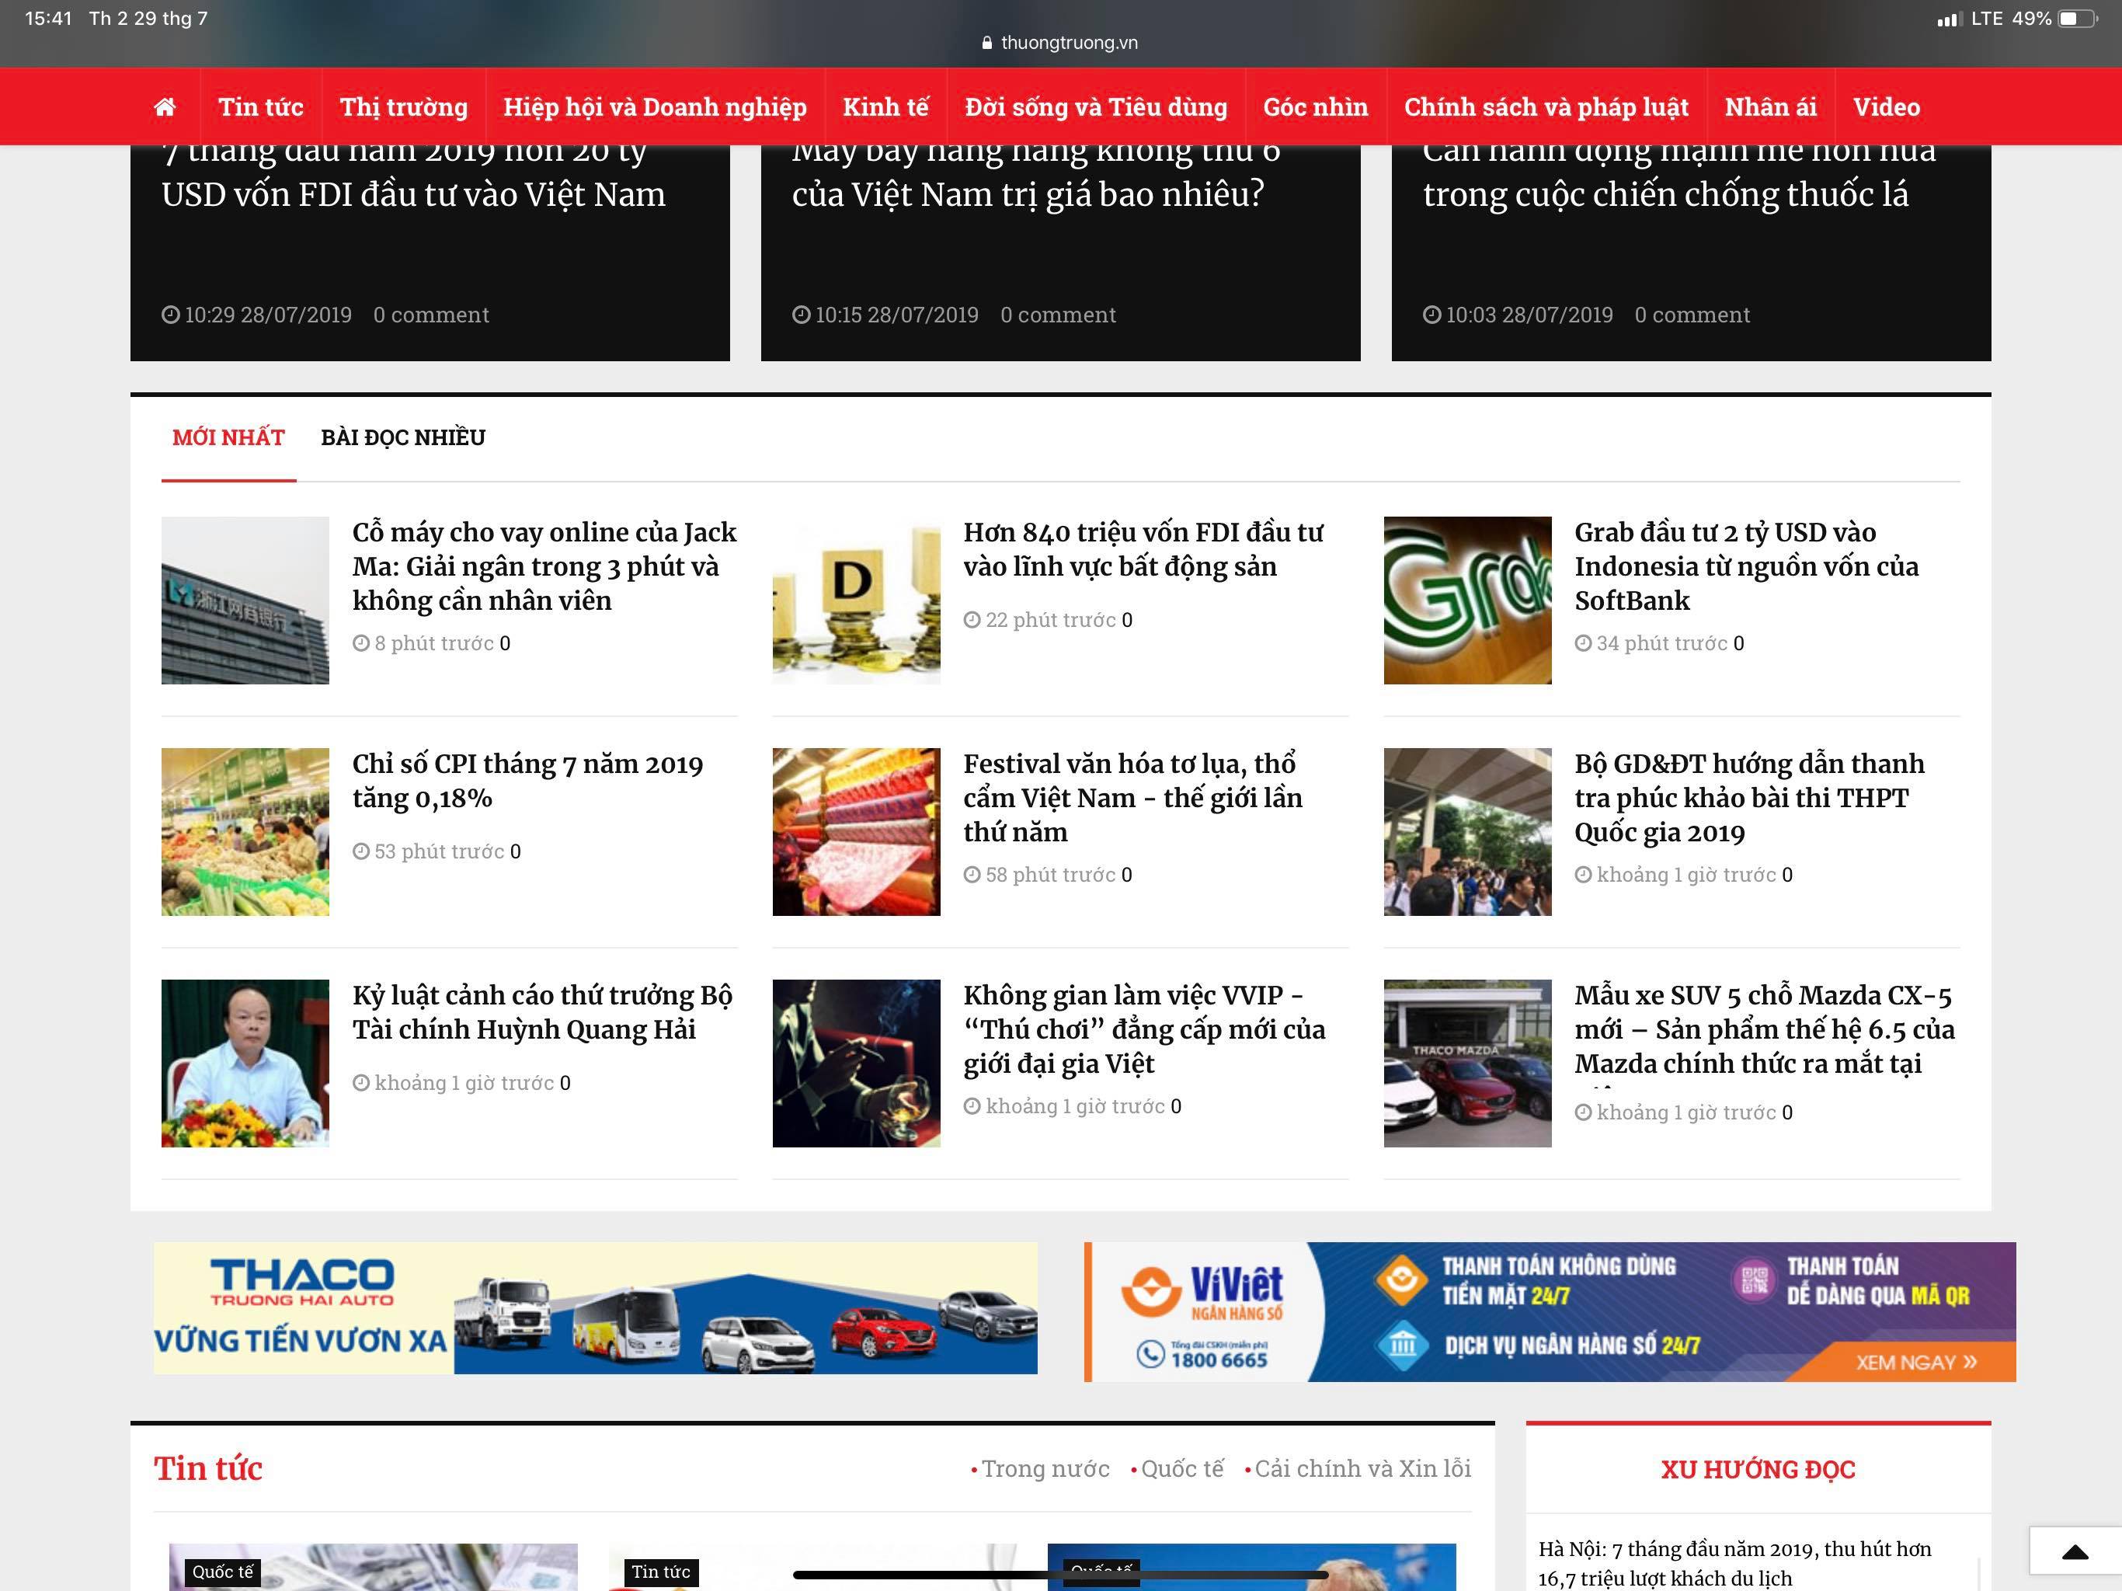
Task: Open 'Thị trường' menu item
Action: 403,106
